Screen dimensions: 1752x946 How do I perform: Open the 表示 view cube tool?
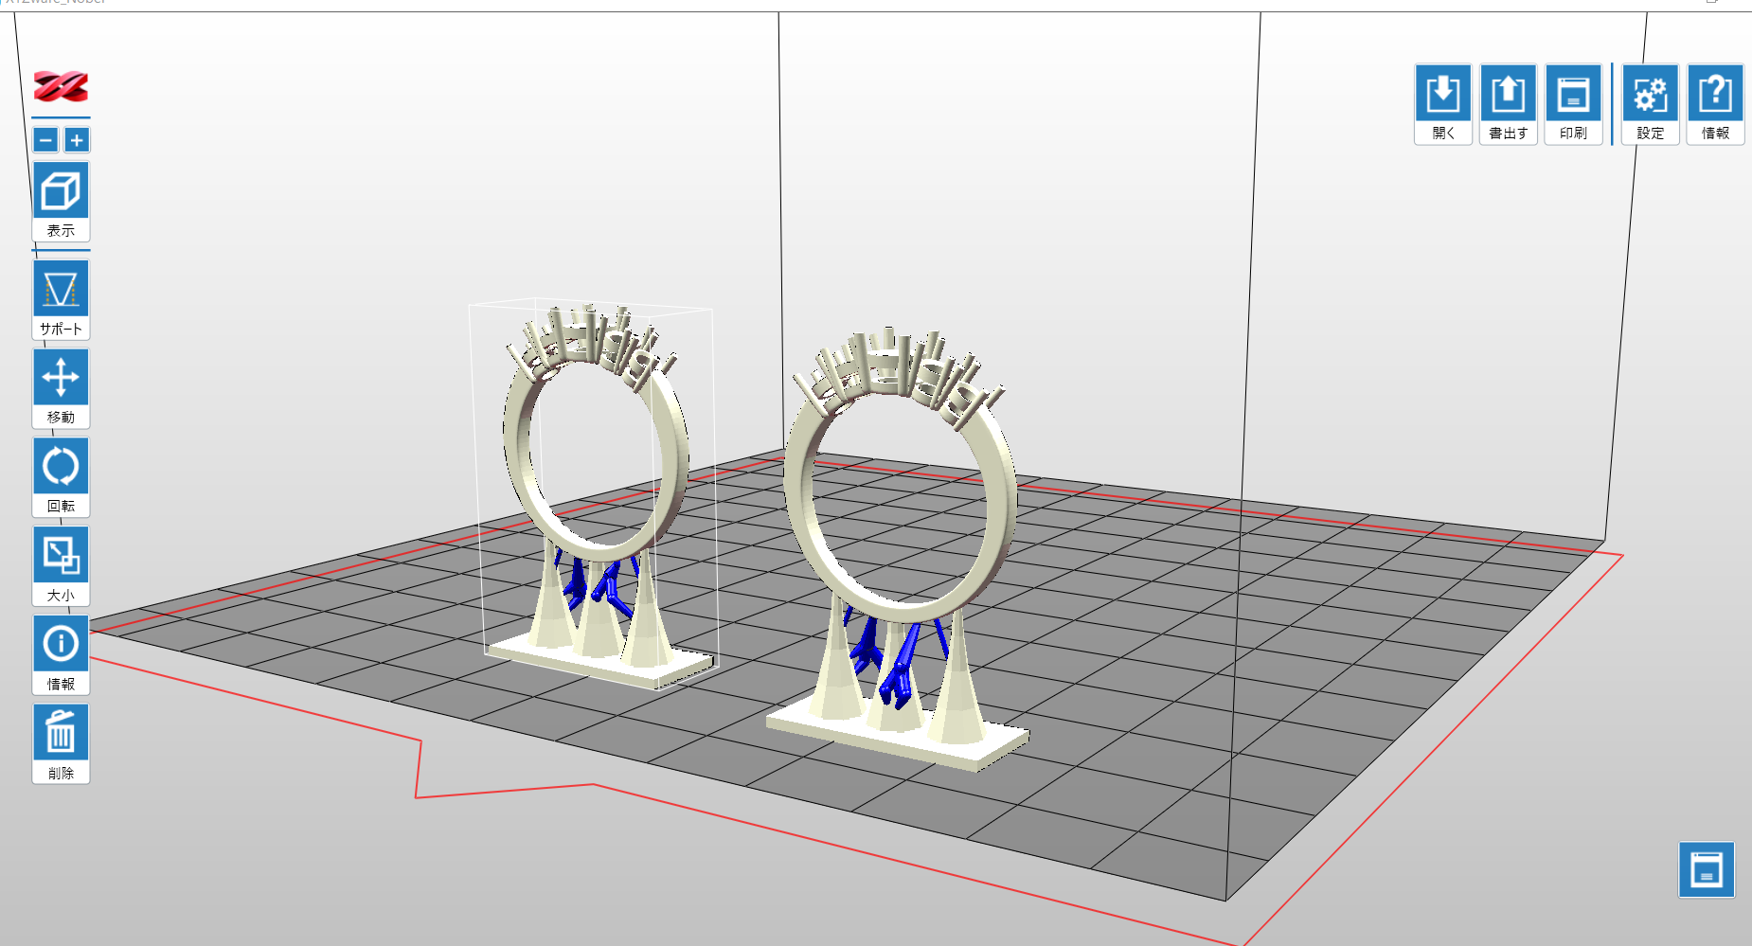(x=61, y=201)
